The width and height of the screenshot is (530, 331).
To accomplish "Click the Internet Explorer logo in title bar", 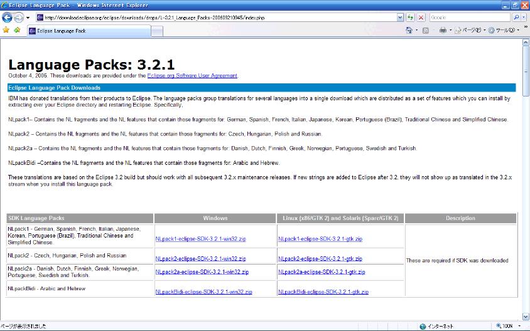I will point(4,5).
